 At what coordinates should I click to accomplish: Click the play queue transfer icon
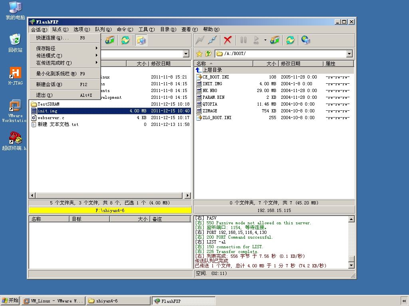[256, 40]
